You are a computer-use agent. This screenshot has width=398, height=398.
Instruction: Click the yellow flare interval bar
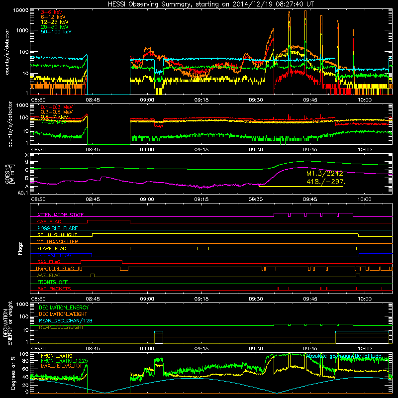(x=301, y=187)
